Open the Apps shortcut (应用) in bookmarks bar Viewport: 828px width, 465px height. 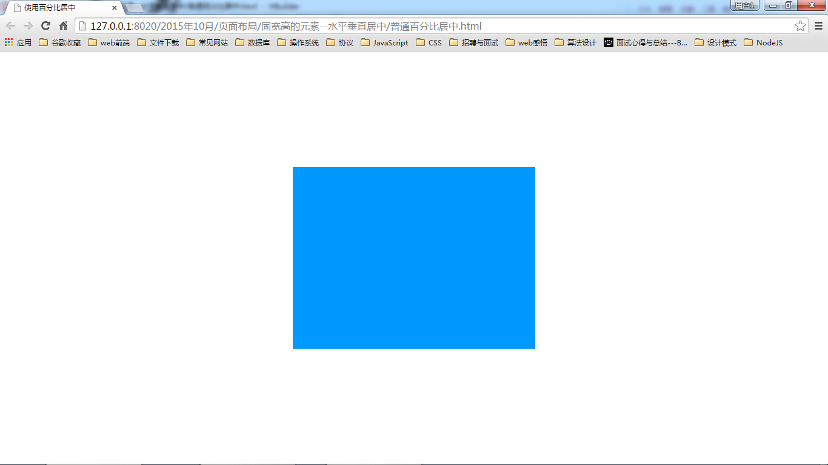pos(18,43)
